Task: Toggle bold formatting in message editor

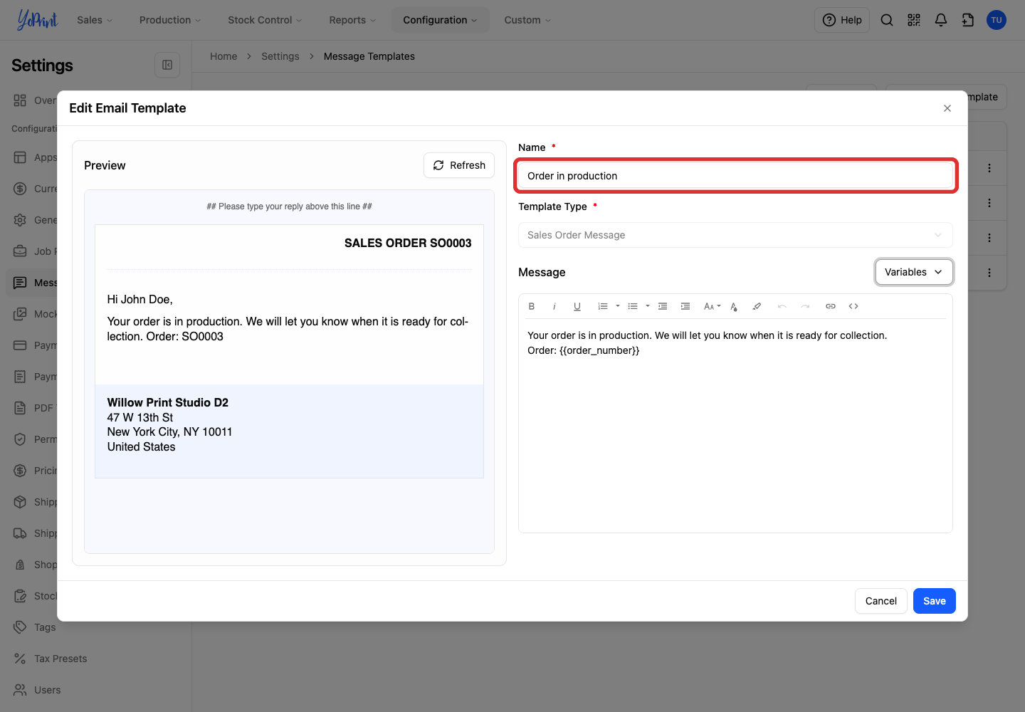Action: click(x=532, y=306)
